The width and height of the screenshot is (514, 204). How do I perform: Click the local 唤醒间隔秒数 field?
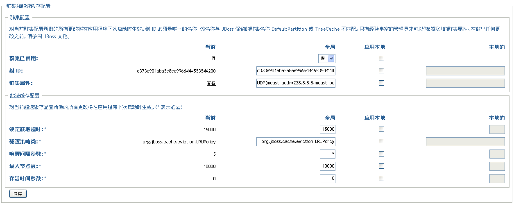497,154
